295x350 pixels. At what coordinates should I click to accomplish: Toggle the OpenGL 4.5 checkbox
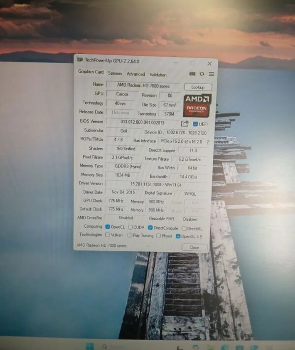pyautogui.click(x=178, y=236)
